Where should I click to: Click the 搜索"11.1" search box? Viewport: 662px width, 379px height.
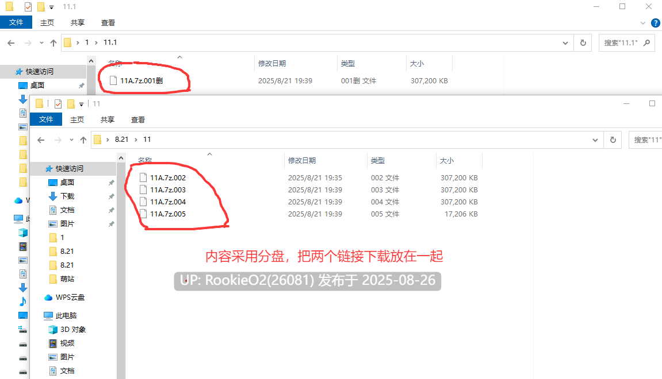[x=626, y=42]
